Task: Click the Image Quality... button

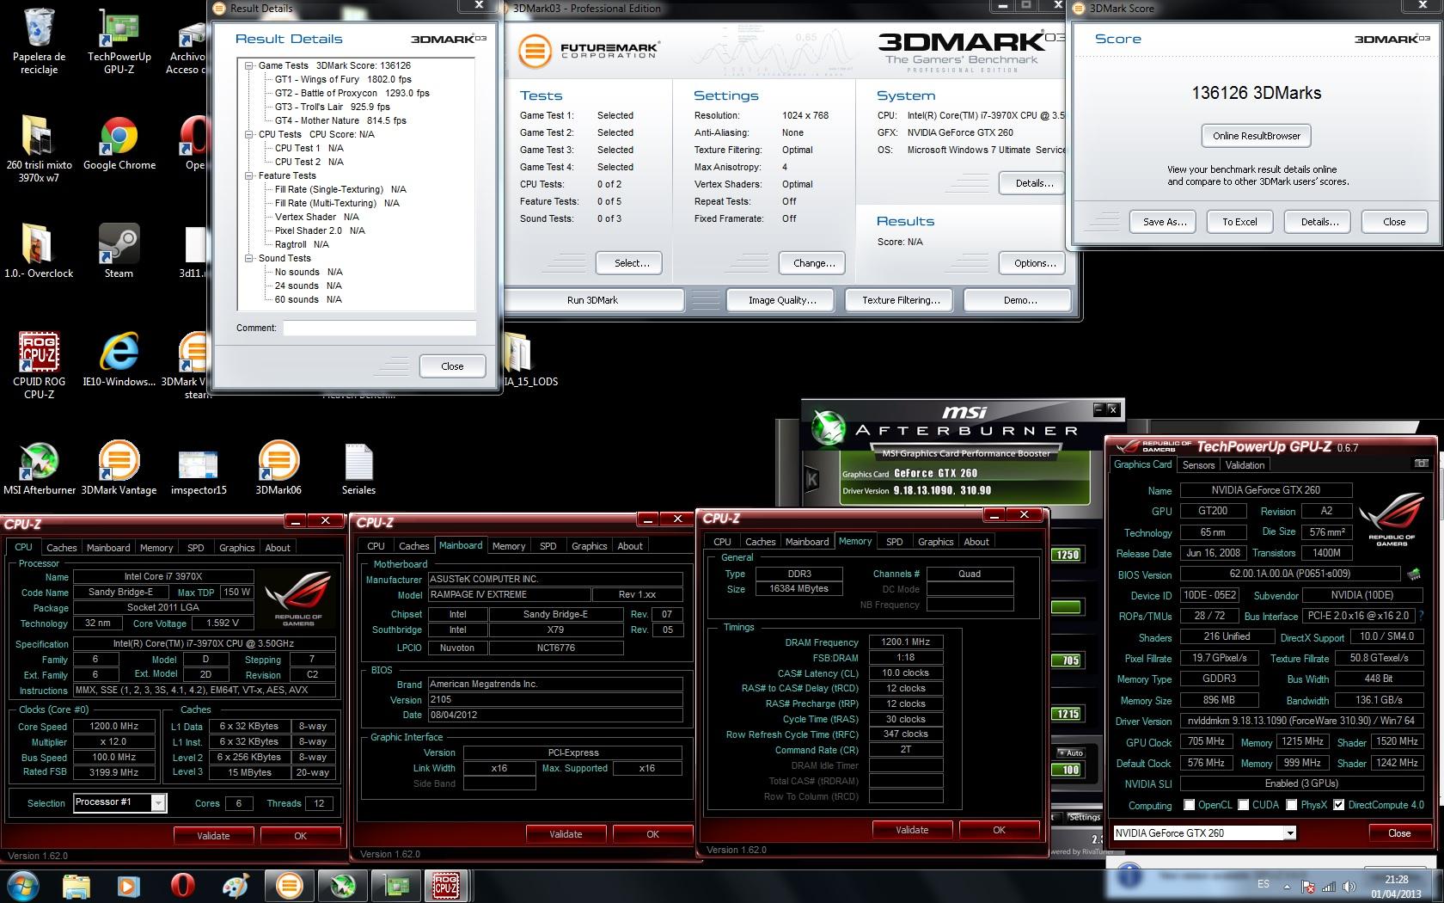Action: pyautogui.click(x=781, y=300)
